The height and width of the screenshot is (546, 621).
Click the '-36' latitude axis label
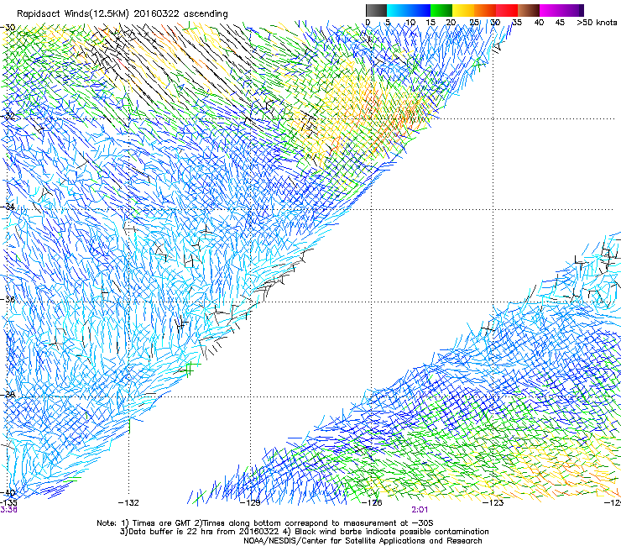(x=8, y=299)
